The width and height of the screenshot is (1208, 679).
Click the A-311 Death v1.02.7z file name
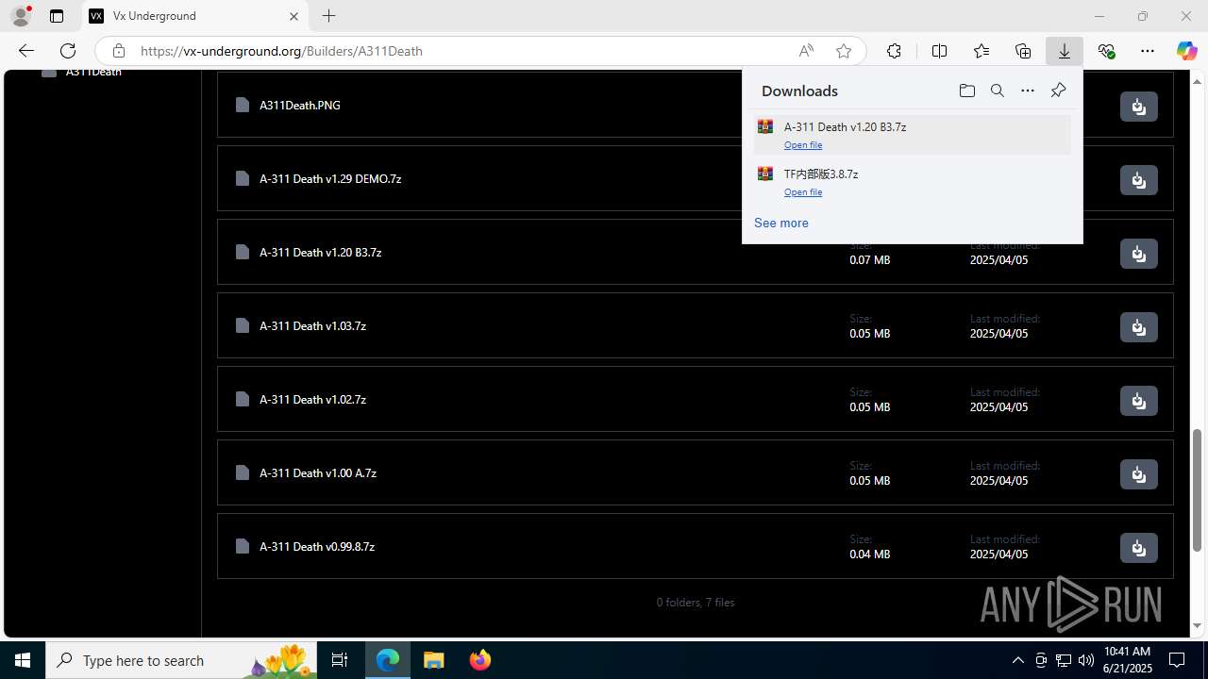(x=312, y=400)
